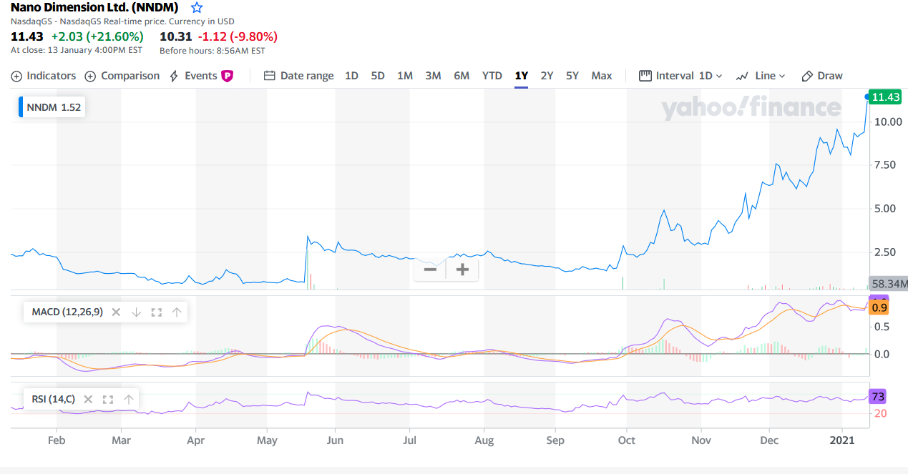
Task: Open the Comparison tool
Action: coord(122,76)
